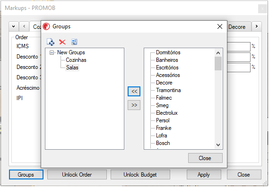This screenshot has height=187, width=269.
Task: Click the Unlock Budget button
Action: (140, 175)
